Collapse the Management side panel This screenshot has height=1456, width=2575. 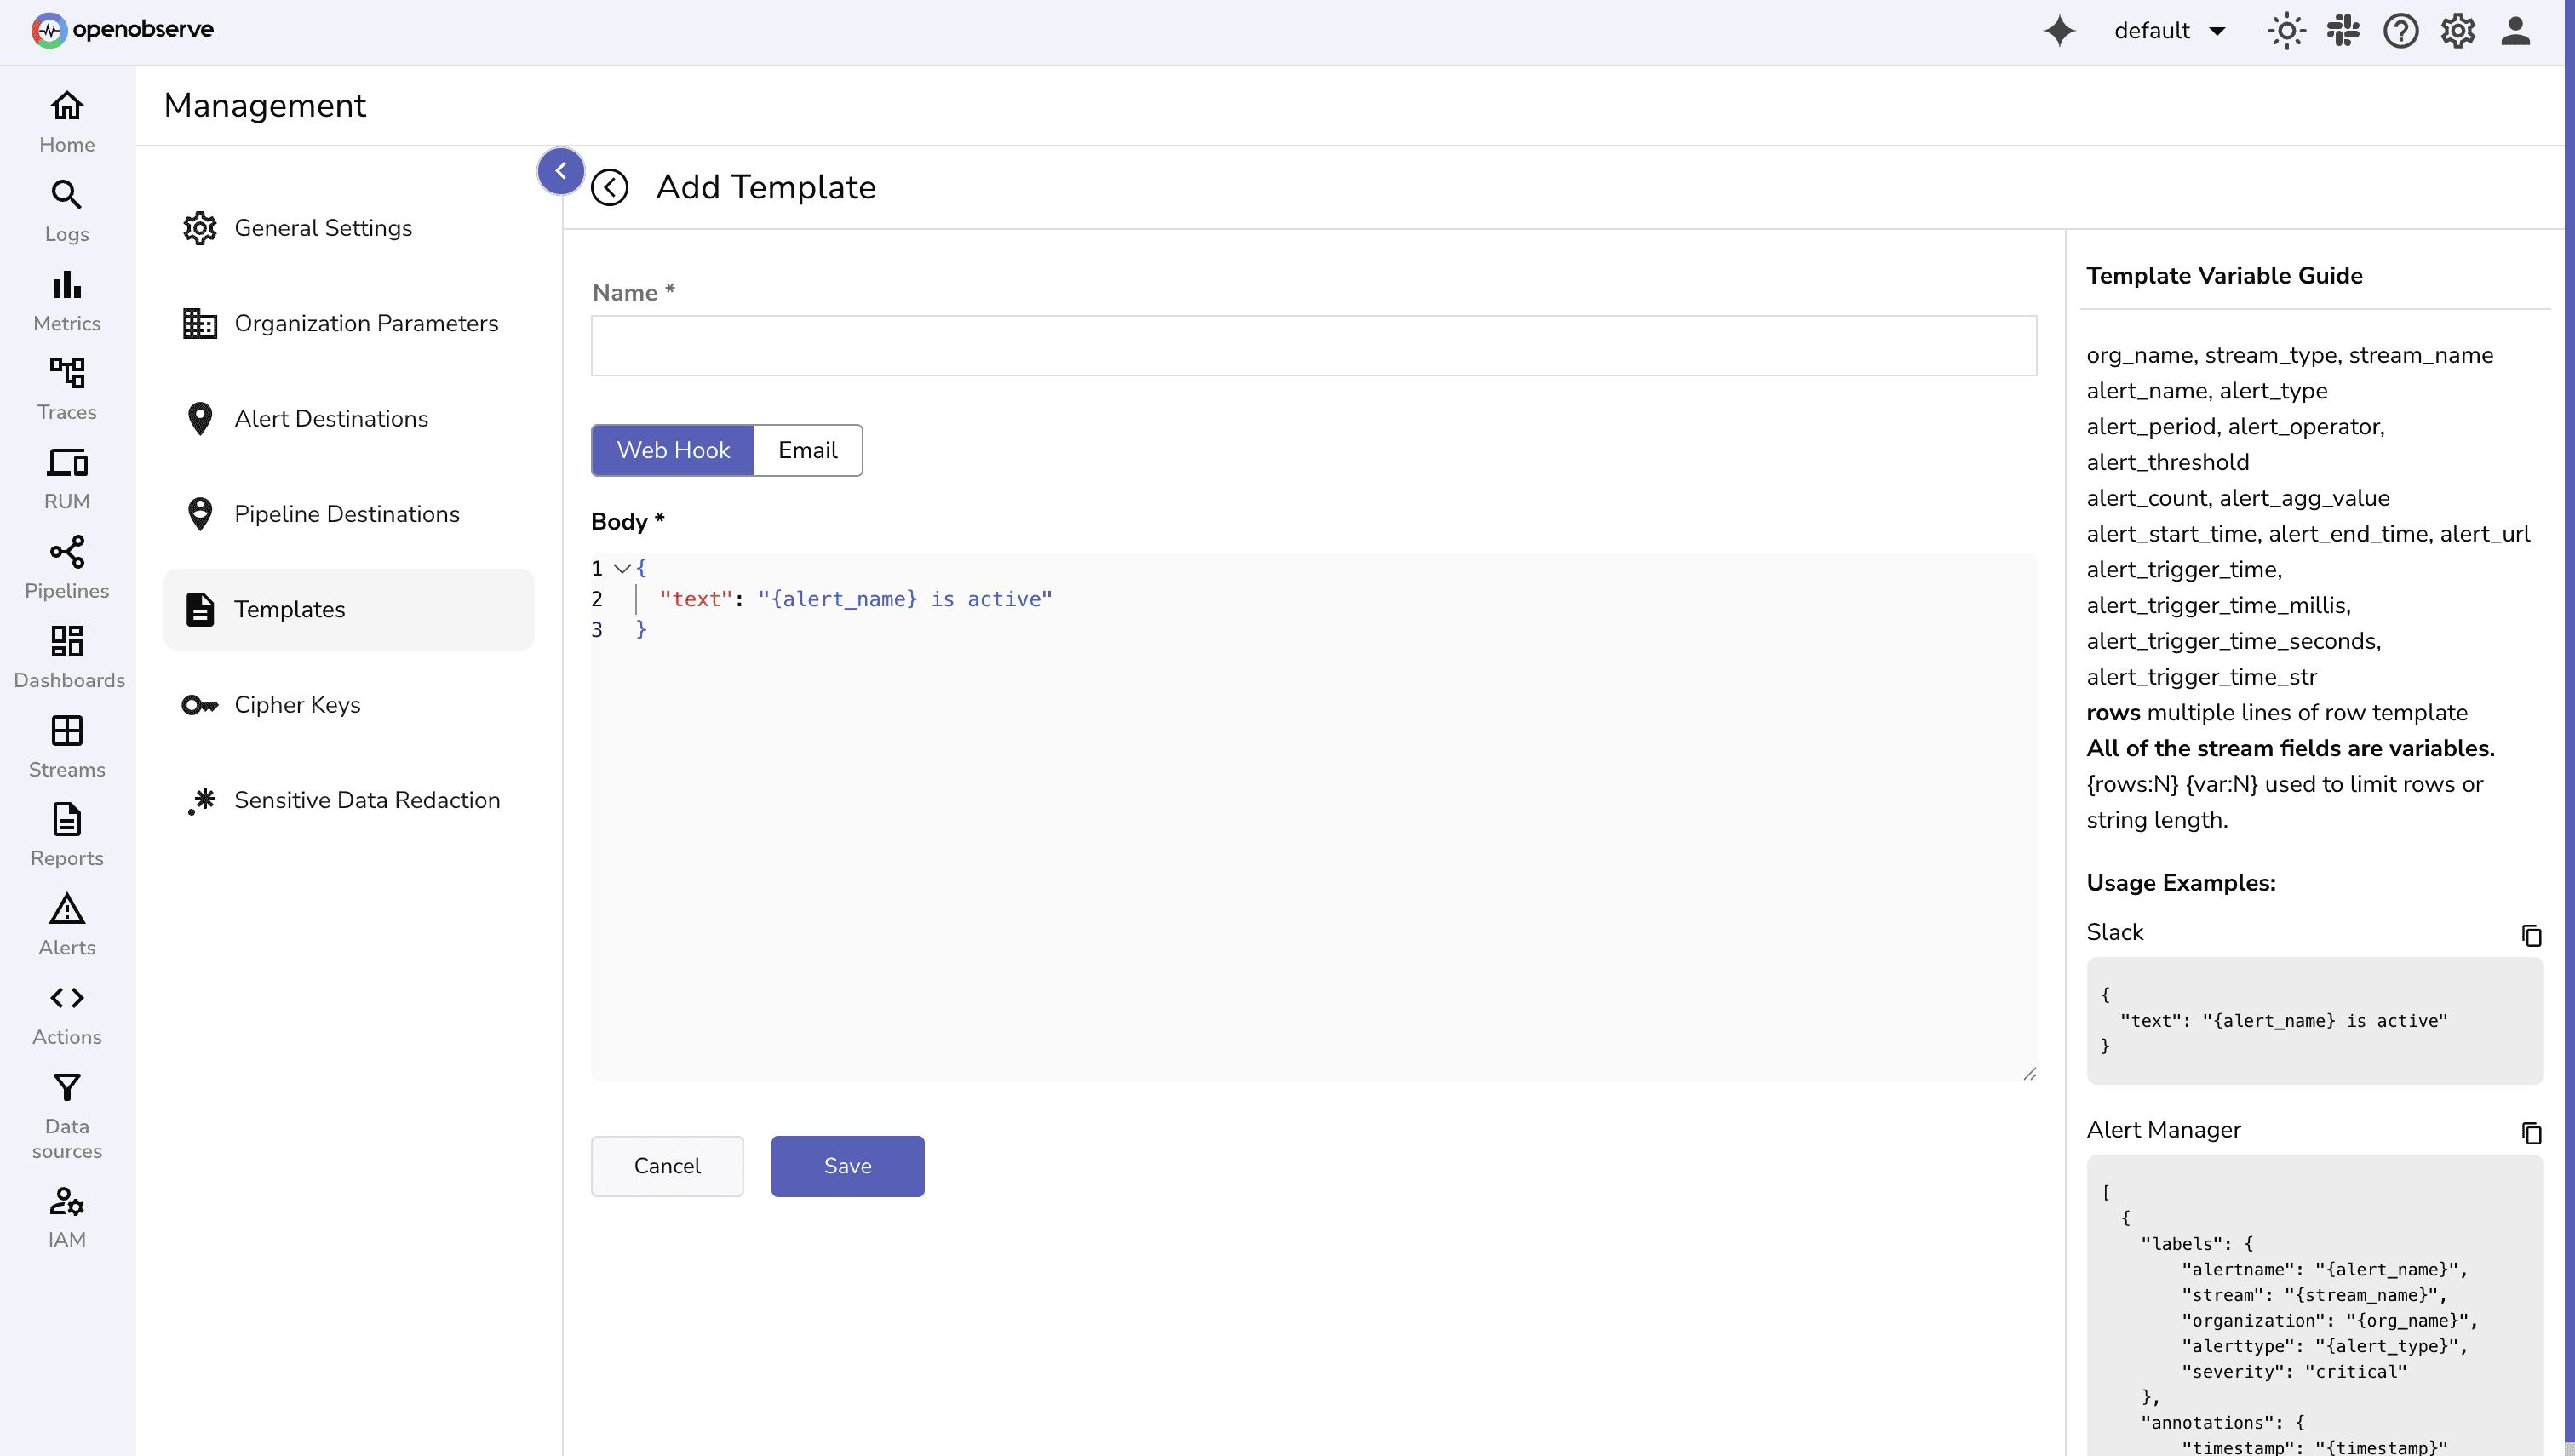pyautogui.click(x=561, y=170)
